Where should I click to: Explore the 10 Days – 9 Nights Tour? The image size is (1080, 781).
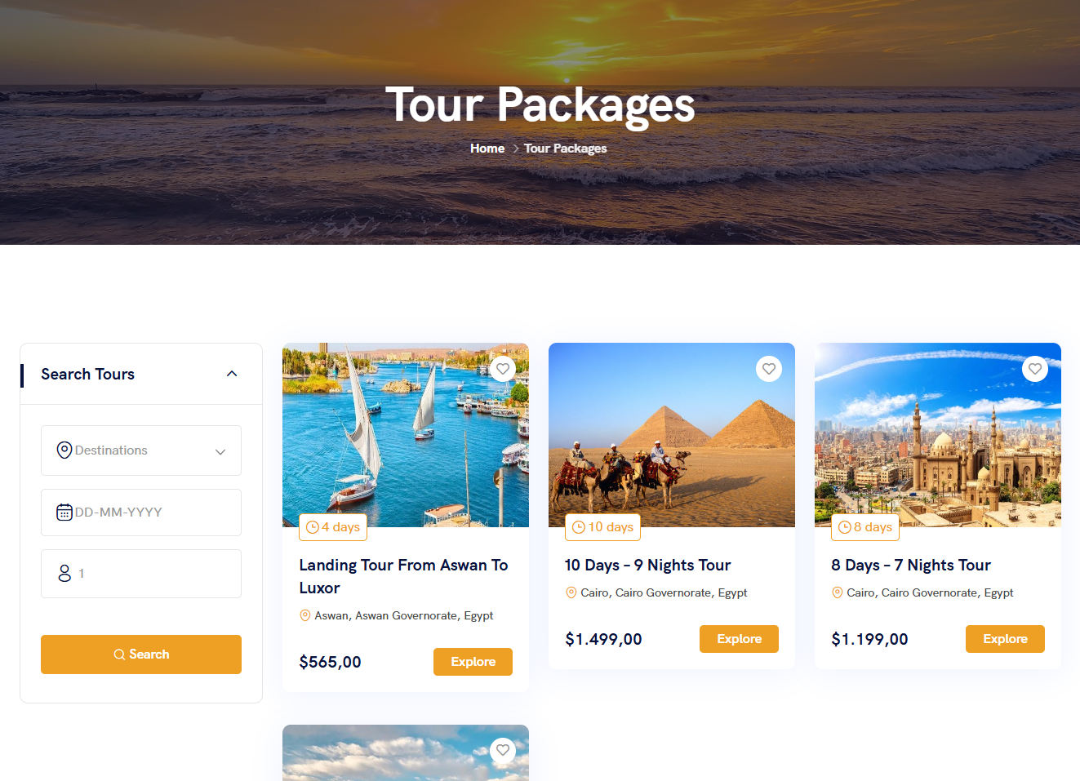coord(739,639)
